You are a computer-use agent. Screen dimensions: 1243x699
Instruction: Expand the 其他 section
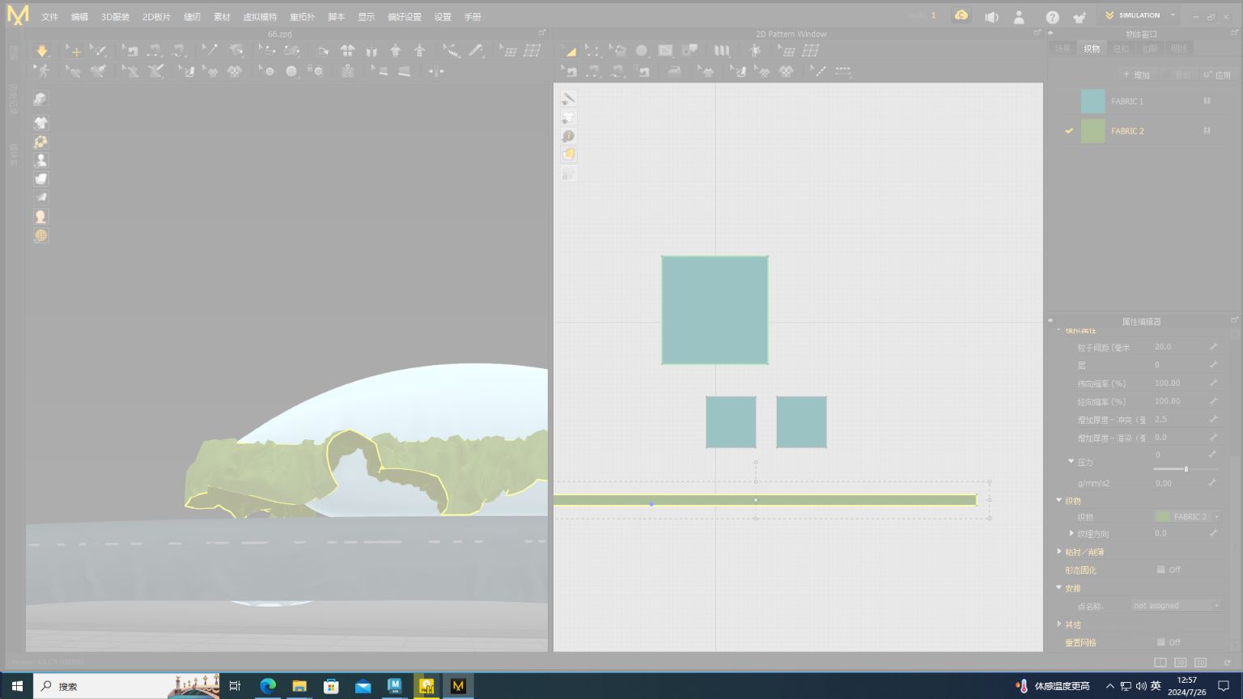click(1059, 624)
